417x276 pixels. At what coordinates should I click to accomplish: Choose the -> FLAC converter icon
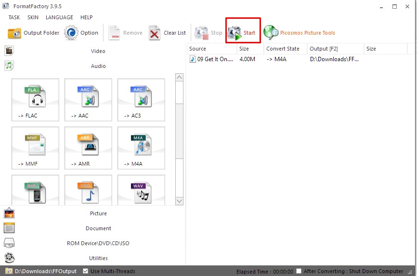click(35, 100)
